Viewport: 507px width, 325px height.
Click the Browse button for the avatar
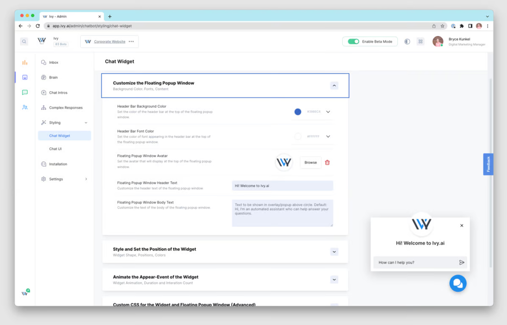(x=311, y=163)
